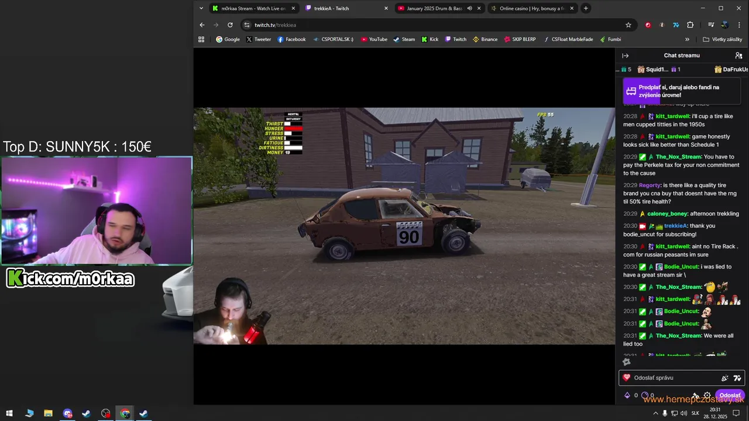
Task: Toggle the microphone icon in system tray
Action: (665, 413)
